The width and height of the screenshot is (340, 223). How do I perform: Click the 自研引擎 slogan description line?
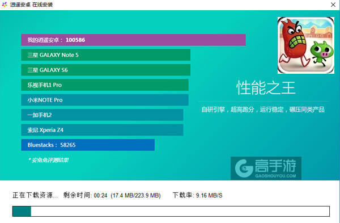click(263, 110)
